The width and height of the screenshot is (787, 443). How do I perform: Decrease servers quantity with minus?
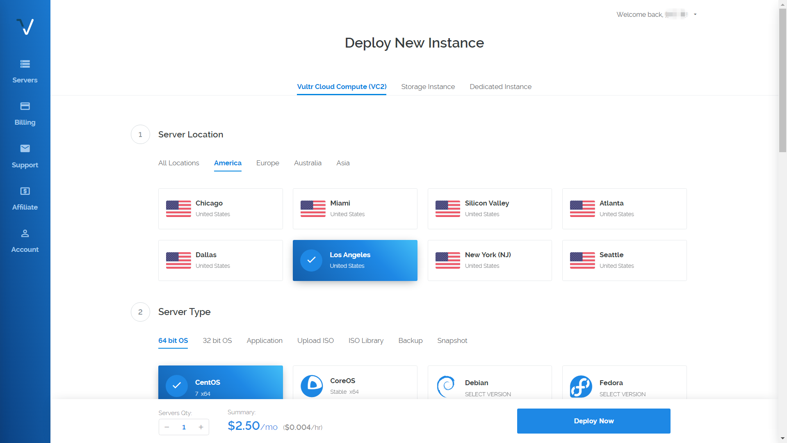click(167, 427)
